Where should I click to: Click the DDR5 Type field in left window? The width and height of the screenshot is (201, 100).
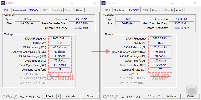click(x=27, y=19)
